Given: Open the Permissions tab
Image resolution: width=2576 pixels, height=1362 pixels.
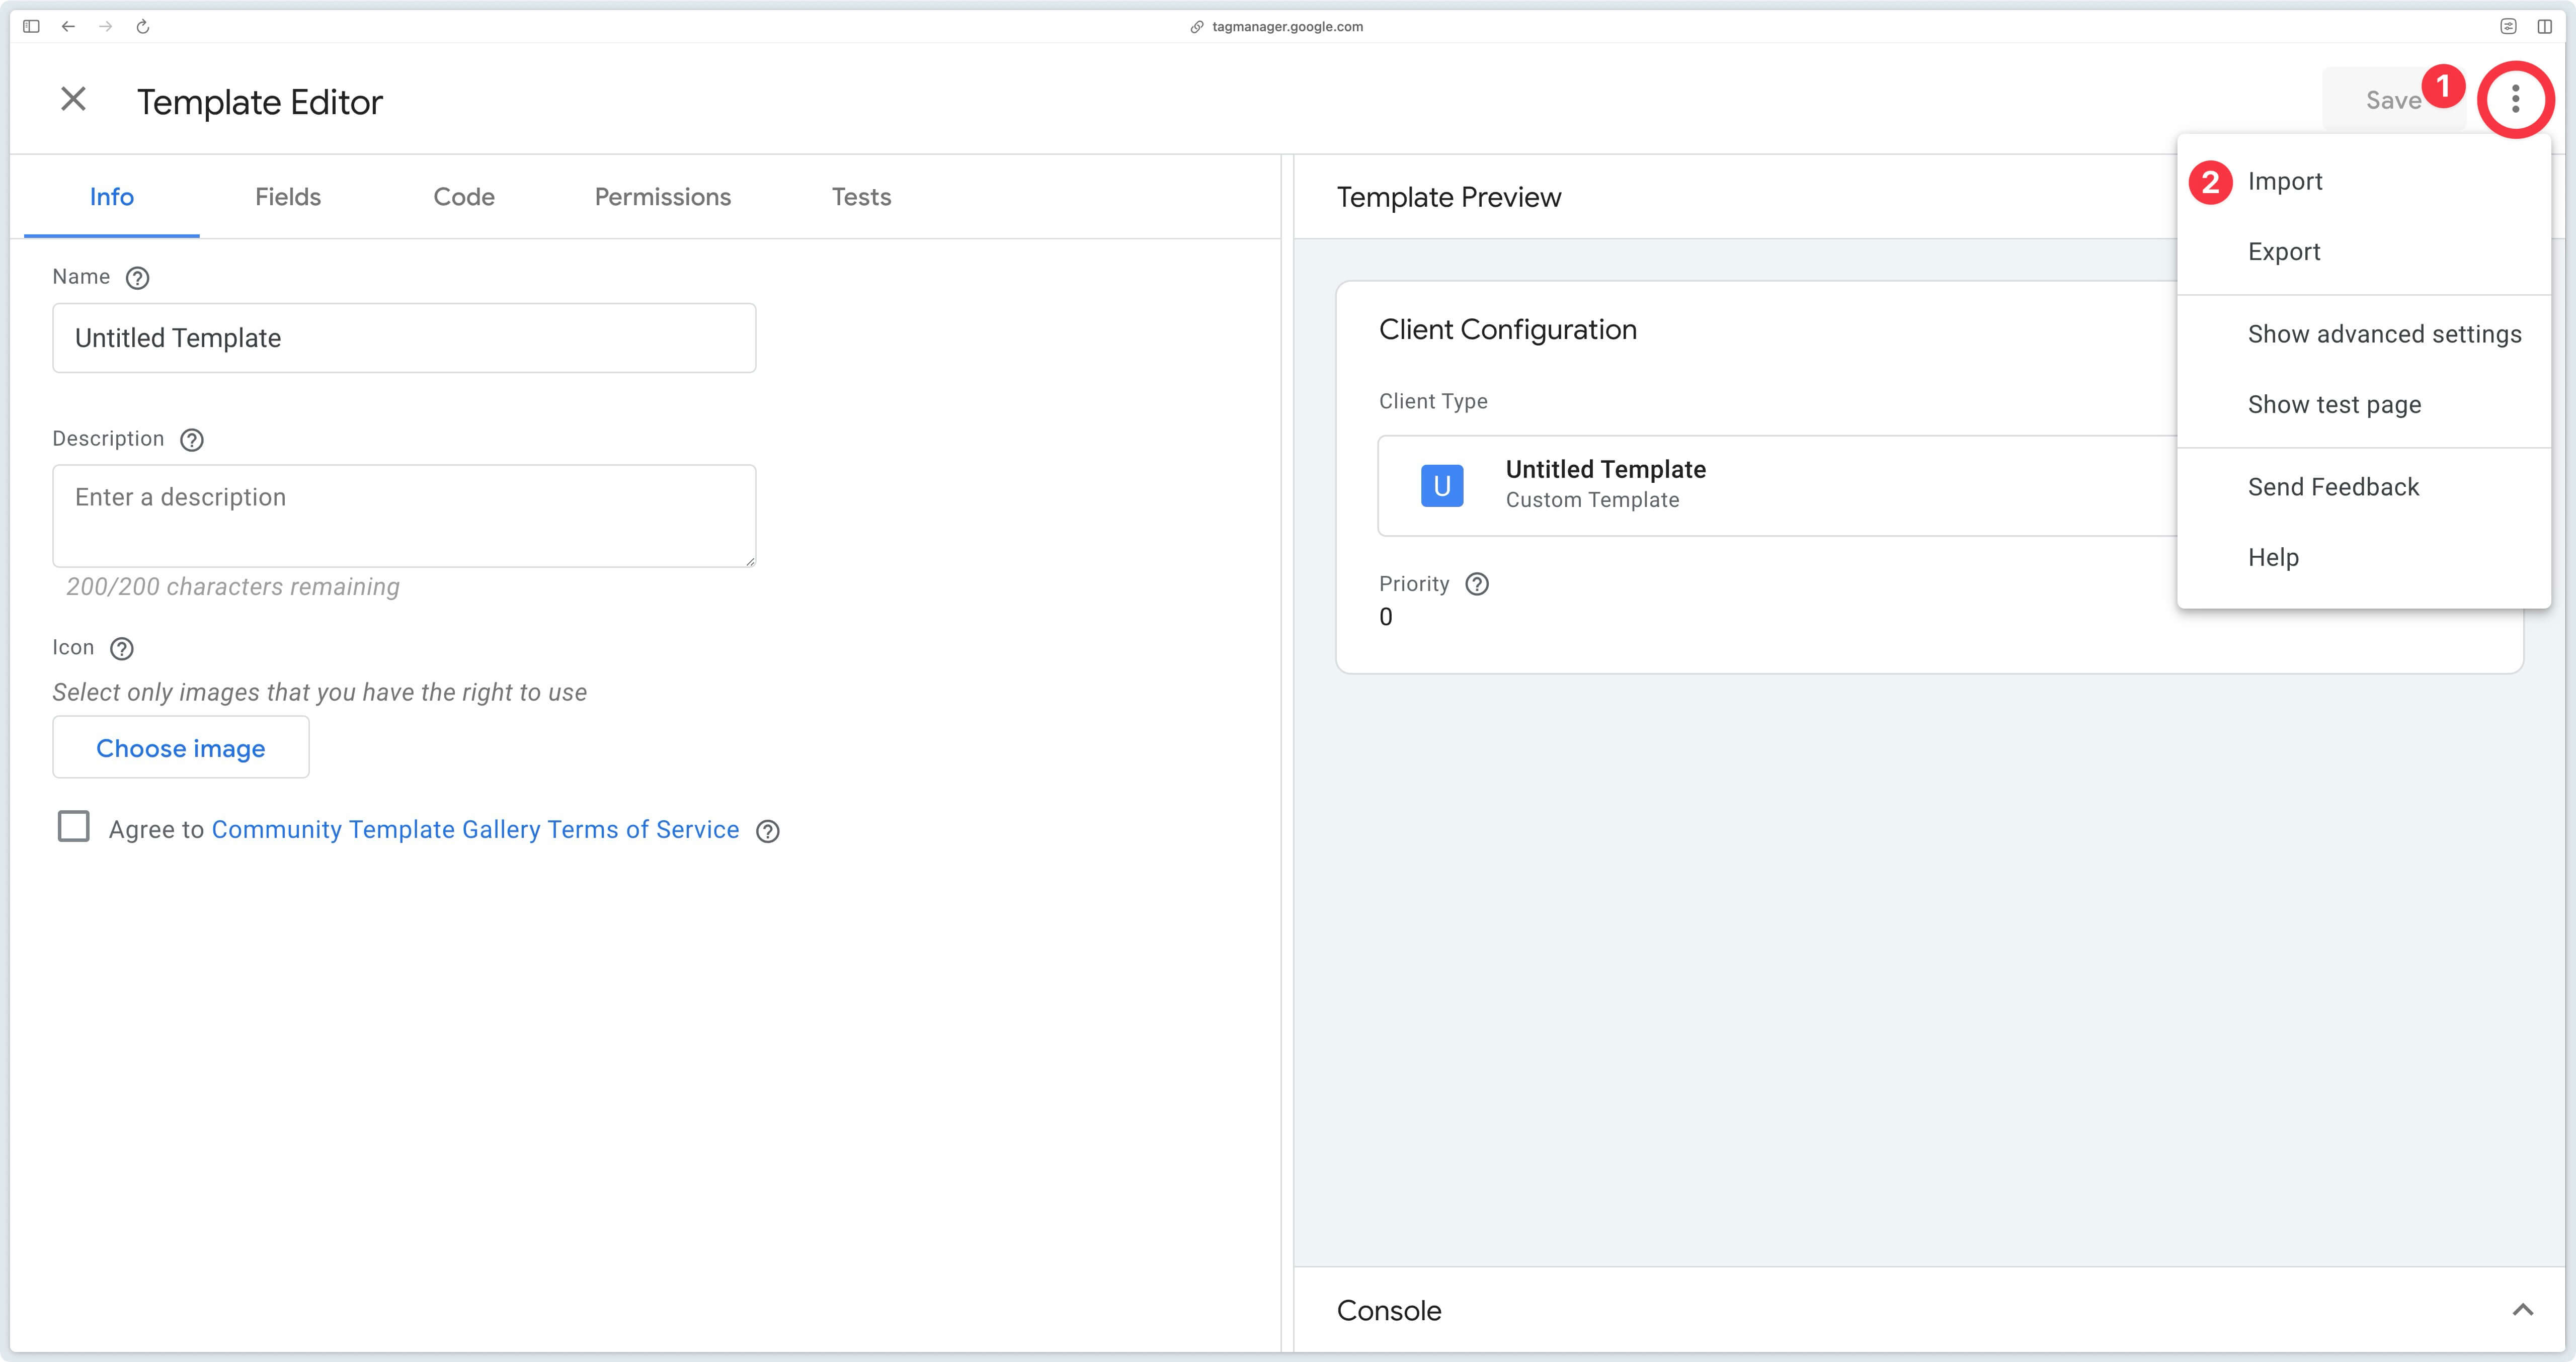Looking at the screenshot, I should coord(663,197).
